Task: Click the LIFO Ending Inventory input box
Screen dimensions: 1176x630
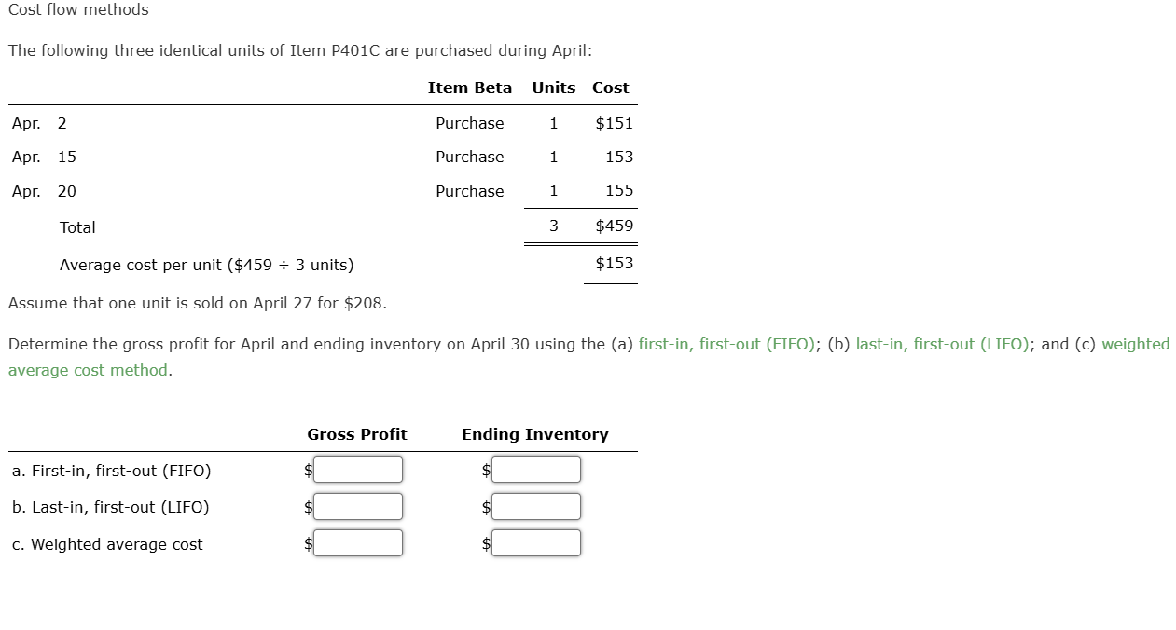Action: click(537, 506)
